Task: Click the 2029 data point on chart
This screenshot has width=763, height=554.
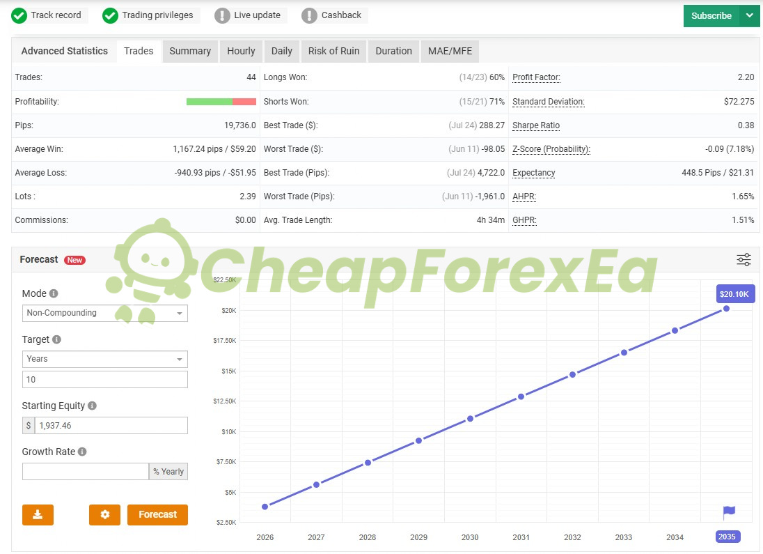Action: pyautogui.click(x=418, y=440)
